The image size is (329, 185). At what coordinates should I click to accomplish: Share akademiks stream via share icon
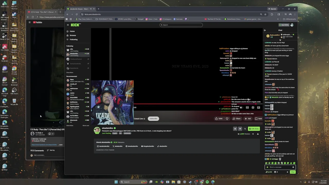click(253, 134)
